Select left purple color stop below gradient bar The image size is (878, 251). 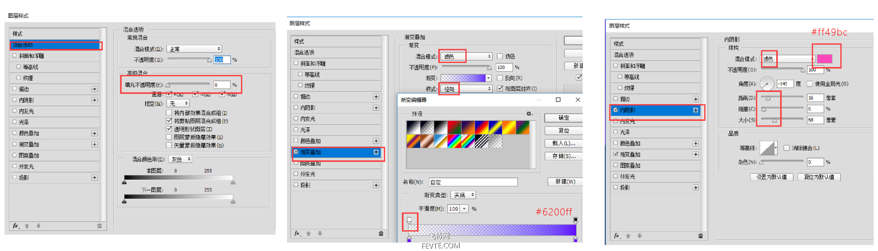pos(409,239)
